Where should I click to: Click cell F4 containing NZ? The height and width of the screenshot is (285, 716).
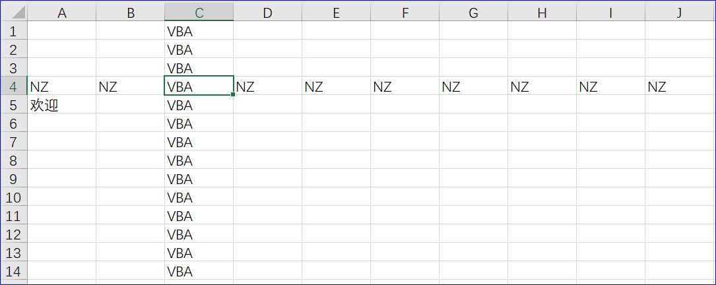point(405,86)
